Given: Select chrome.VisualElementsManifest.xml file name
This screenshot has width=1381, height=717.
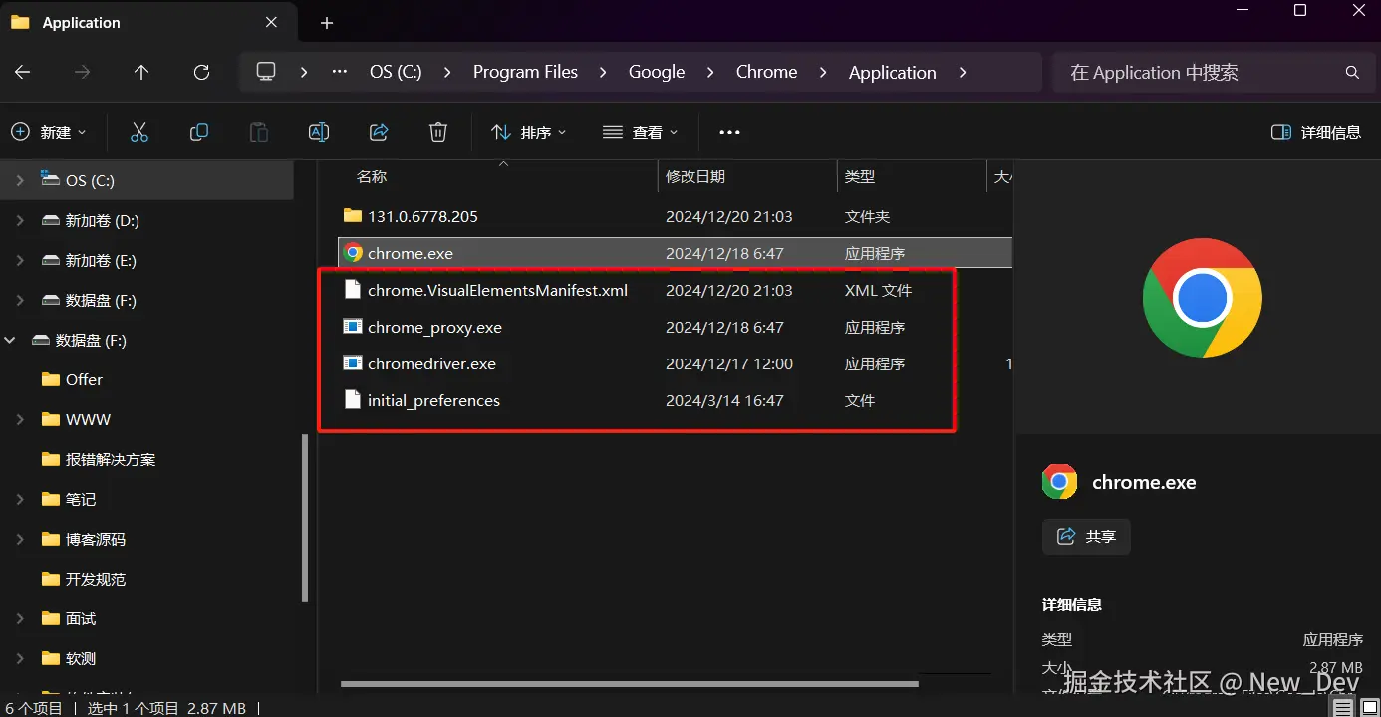Looking at the screenshot, I should click(x=497, y=290).
